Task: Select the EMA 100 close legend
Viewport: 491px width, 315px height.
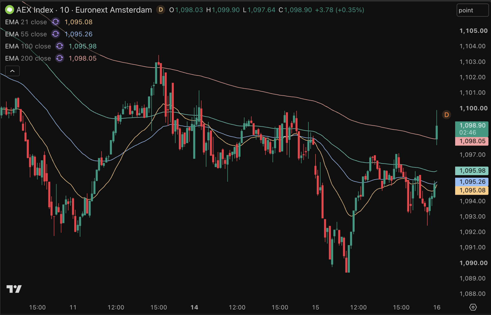Action: click(x=28, y=46)
